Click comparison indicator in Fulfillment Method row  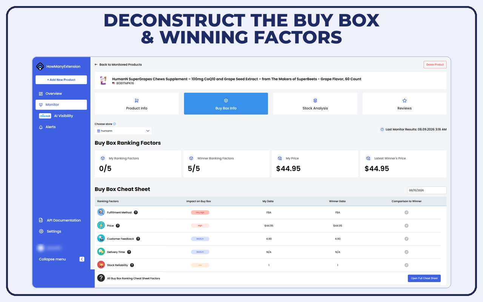point(406,213)
